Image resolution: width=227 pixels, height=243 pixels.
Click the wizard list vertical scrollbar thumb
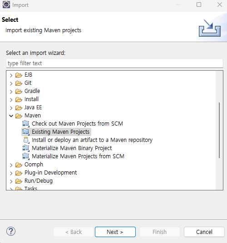219,130
